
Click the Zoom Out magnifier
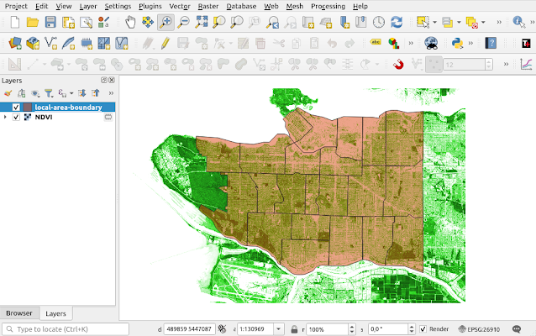183,22
